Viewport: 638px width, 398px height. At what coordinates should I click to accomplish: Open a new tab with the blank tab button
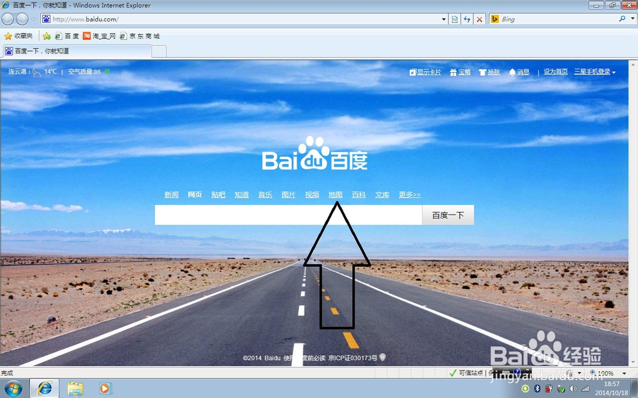[159, 52]
